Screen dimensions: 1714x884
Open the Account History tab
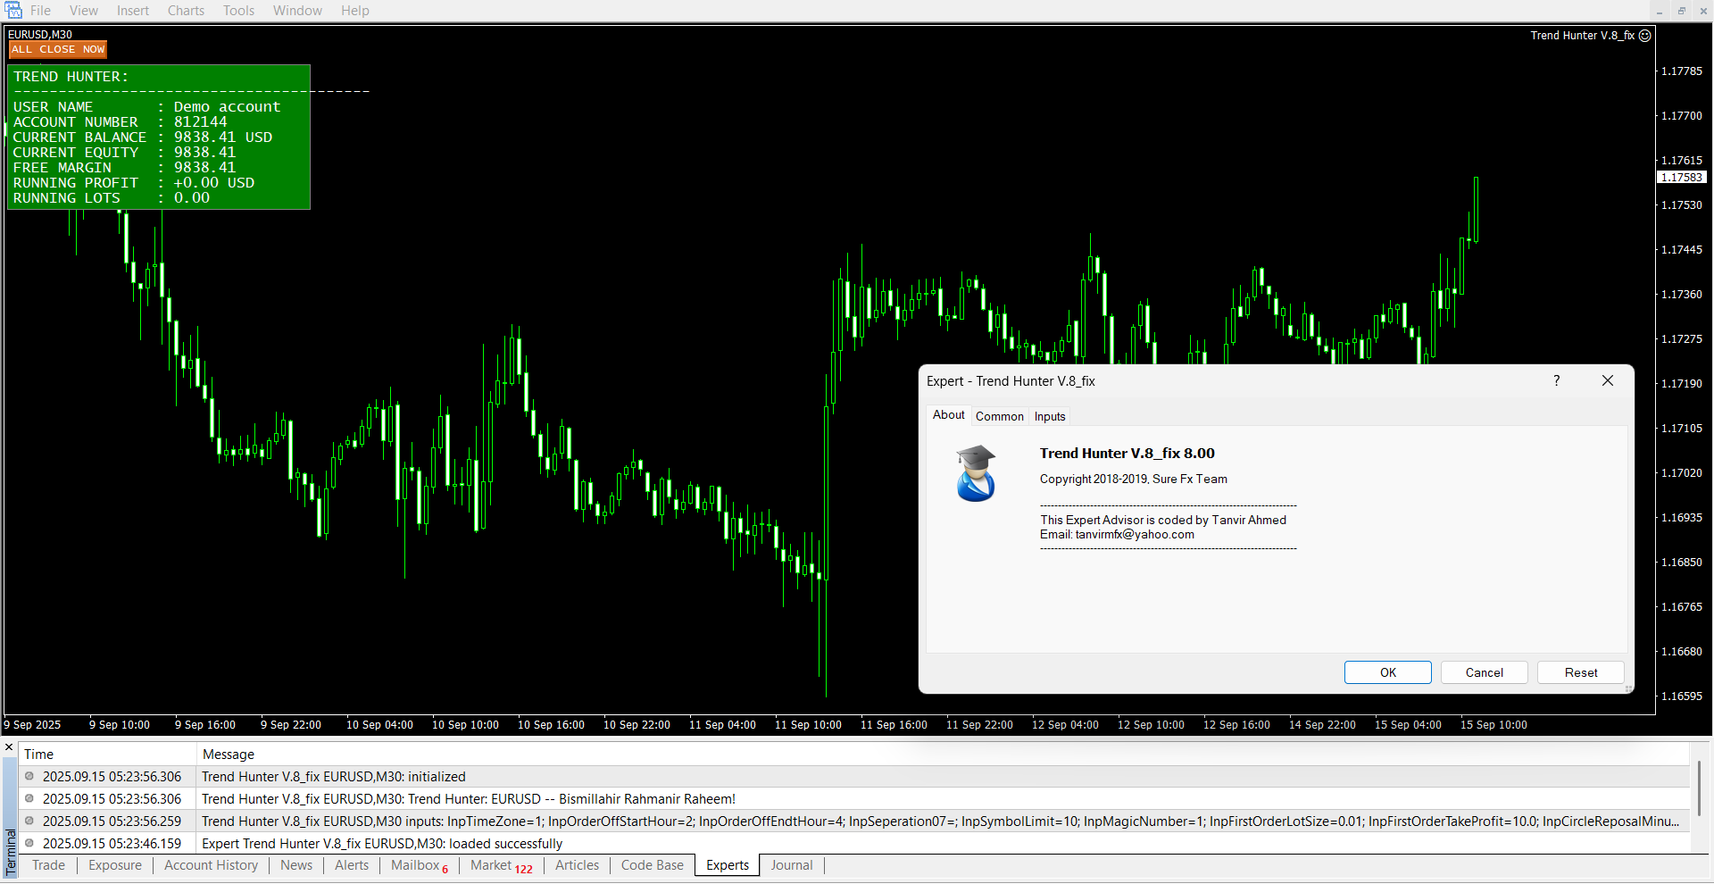(211, 865)
